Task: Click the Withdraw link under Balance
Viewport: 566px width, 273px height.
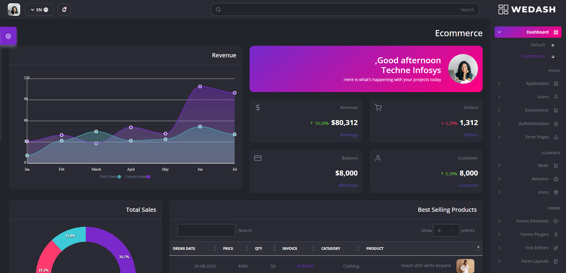Action: tap(348, 185)
